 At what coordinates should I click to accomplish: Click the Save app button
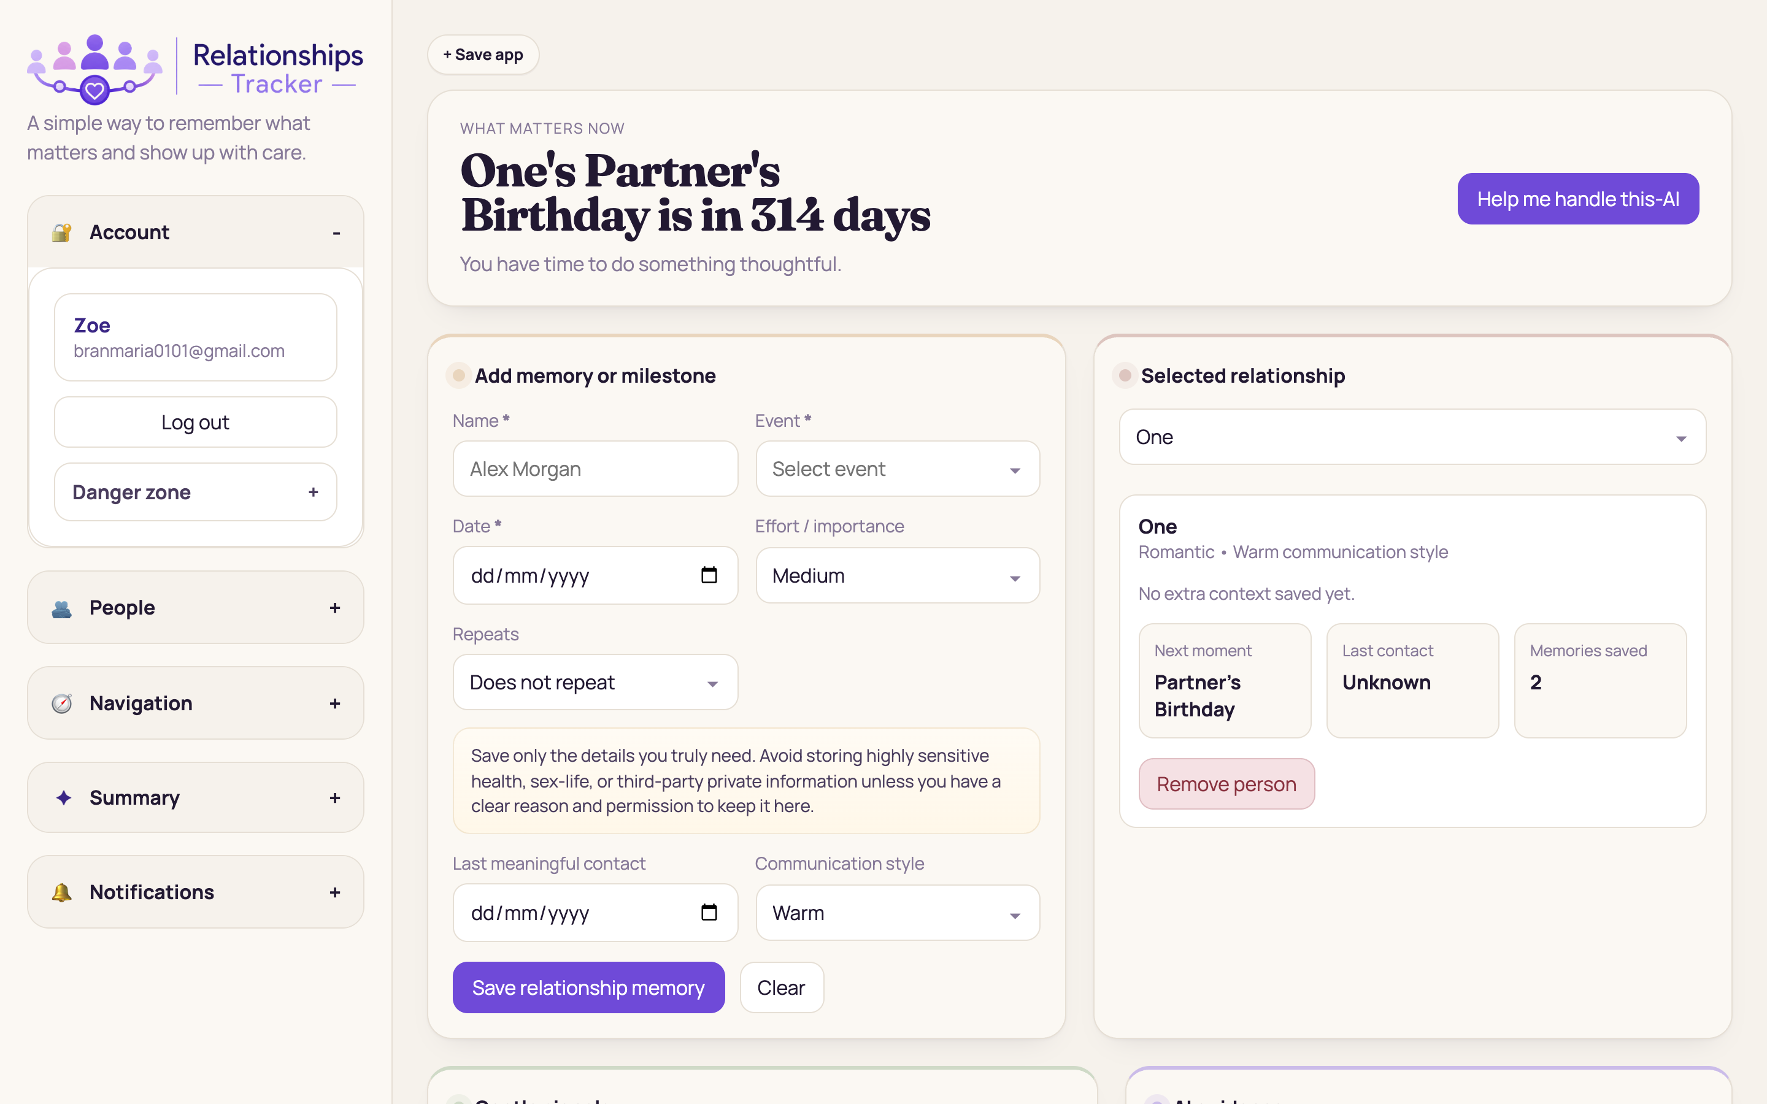pyautogui.click(x=483, y=55)
